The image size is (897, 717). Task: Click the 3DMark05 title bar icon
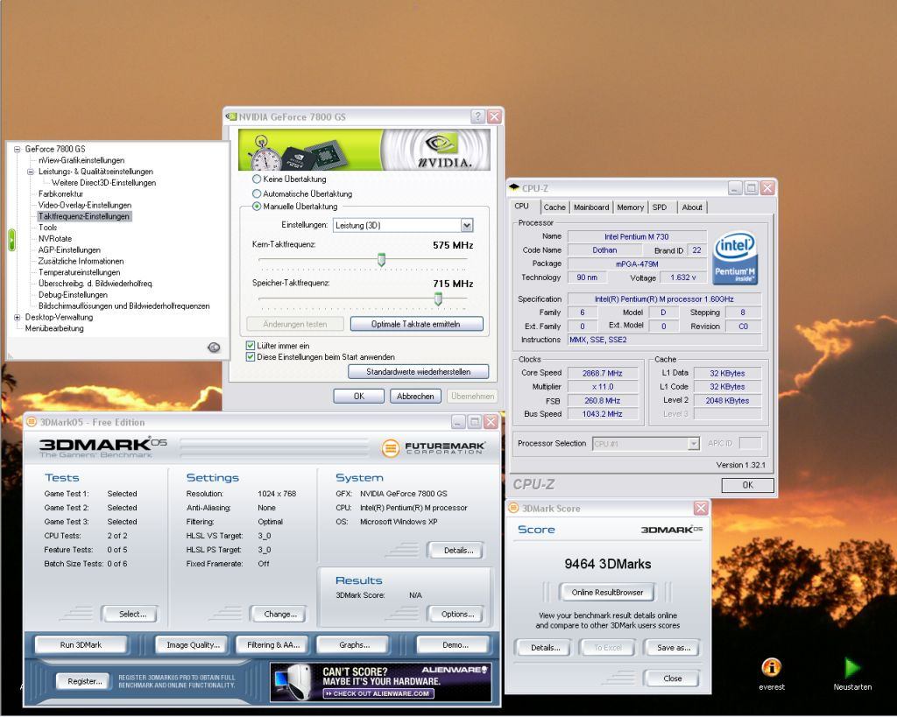pyautogui.click(x=32, y=422)
